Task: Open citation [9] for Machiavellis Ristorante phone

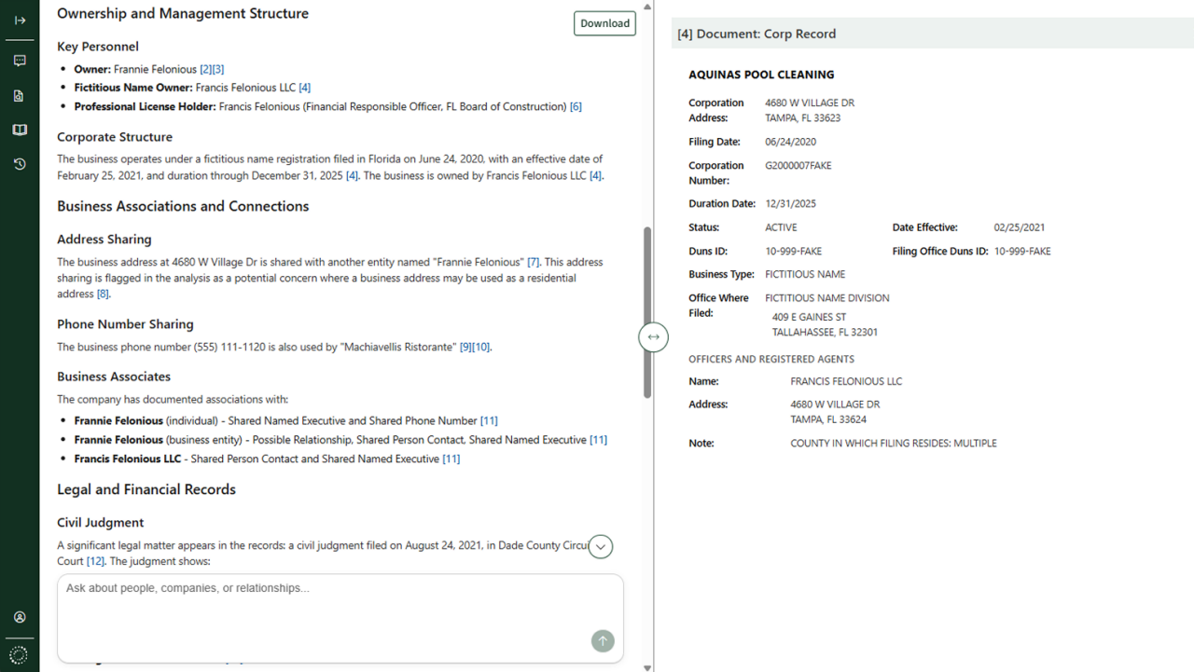Action: pos(465,348)
